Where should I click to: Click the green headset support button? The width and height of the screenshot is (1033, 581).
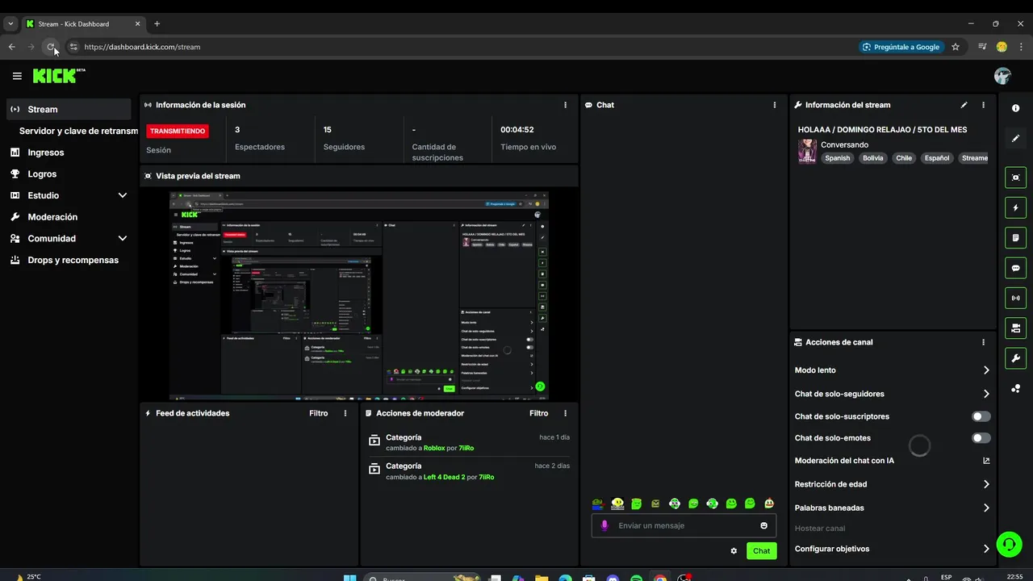[1009, 545]
